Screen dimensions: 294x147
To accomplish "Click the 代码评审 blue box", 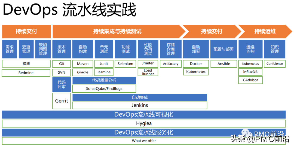I will [62, 84].
